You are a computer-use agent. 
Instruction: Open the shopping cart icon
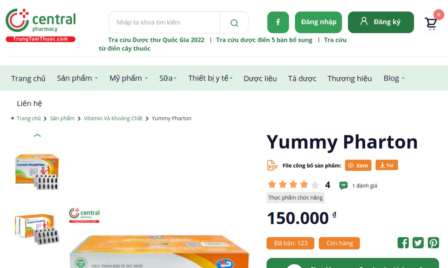point(431,23)
